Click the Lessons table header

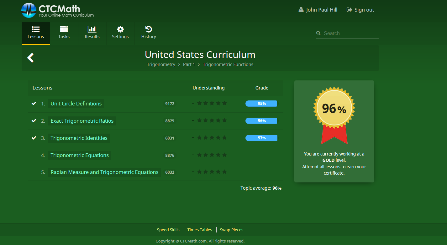42,88
